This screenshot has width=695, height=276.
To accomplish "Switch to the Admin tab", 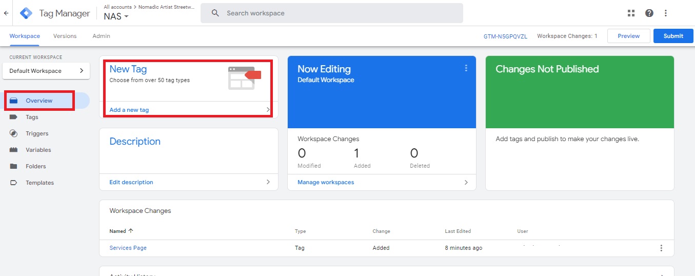I will coord(101,36).
